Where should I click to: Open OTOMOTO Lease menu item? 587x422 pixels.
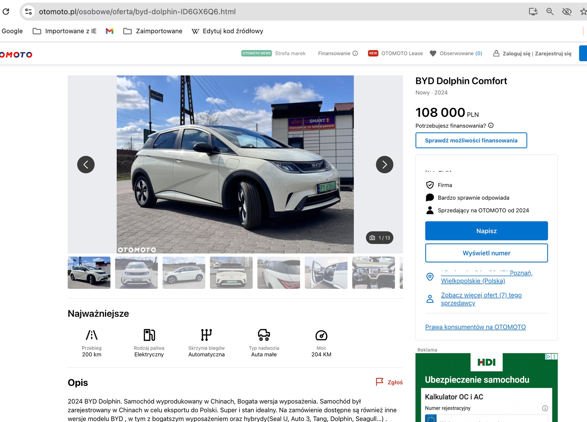coord(402,53)
